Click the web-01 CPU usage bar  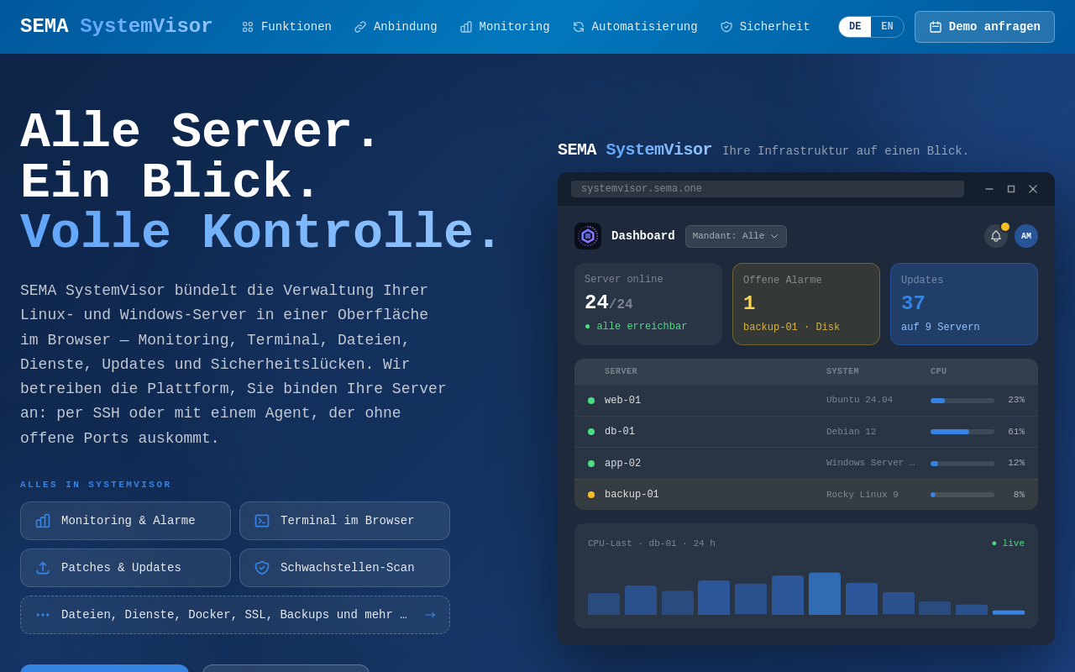point(962,401)
